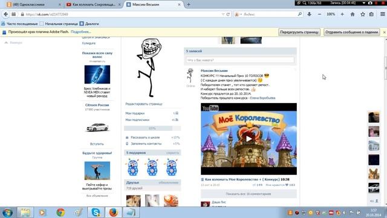Open Мои подарки link
387x218 pixels.
pyautogui.click(x=135, y=113)
